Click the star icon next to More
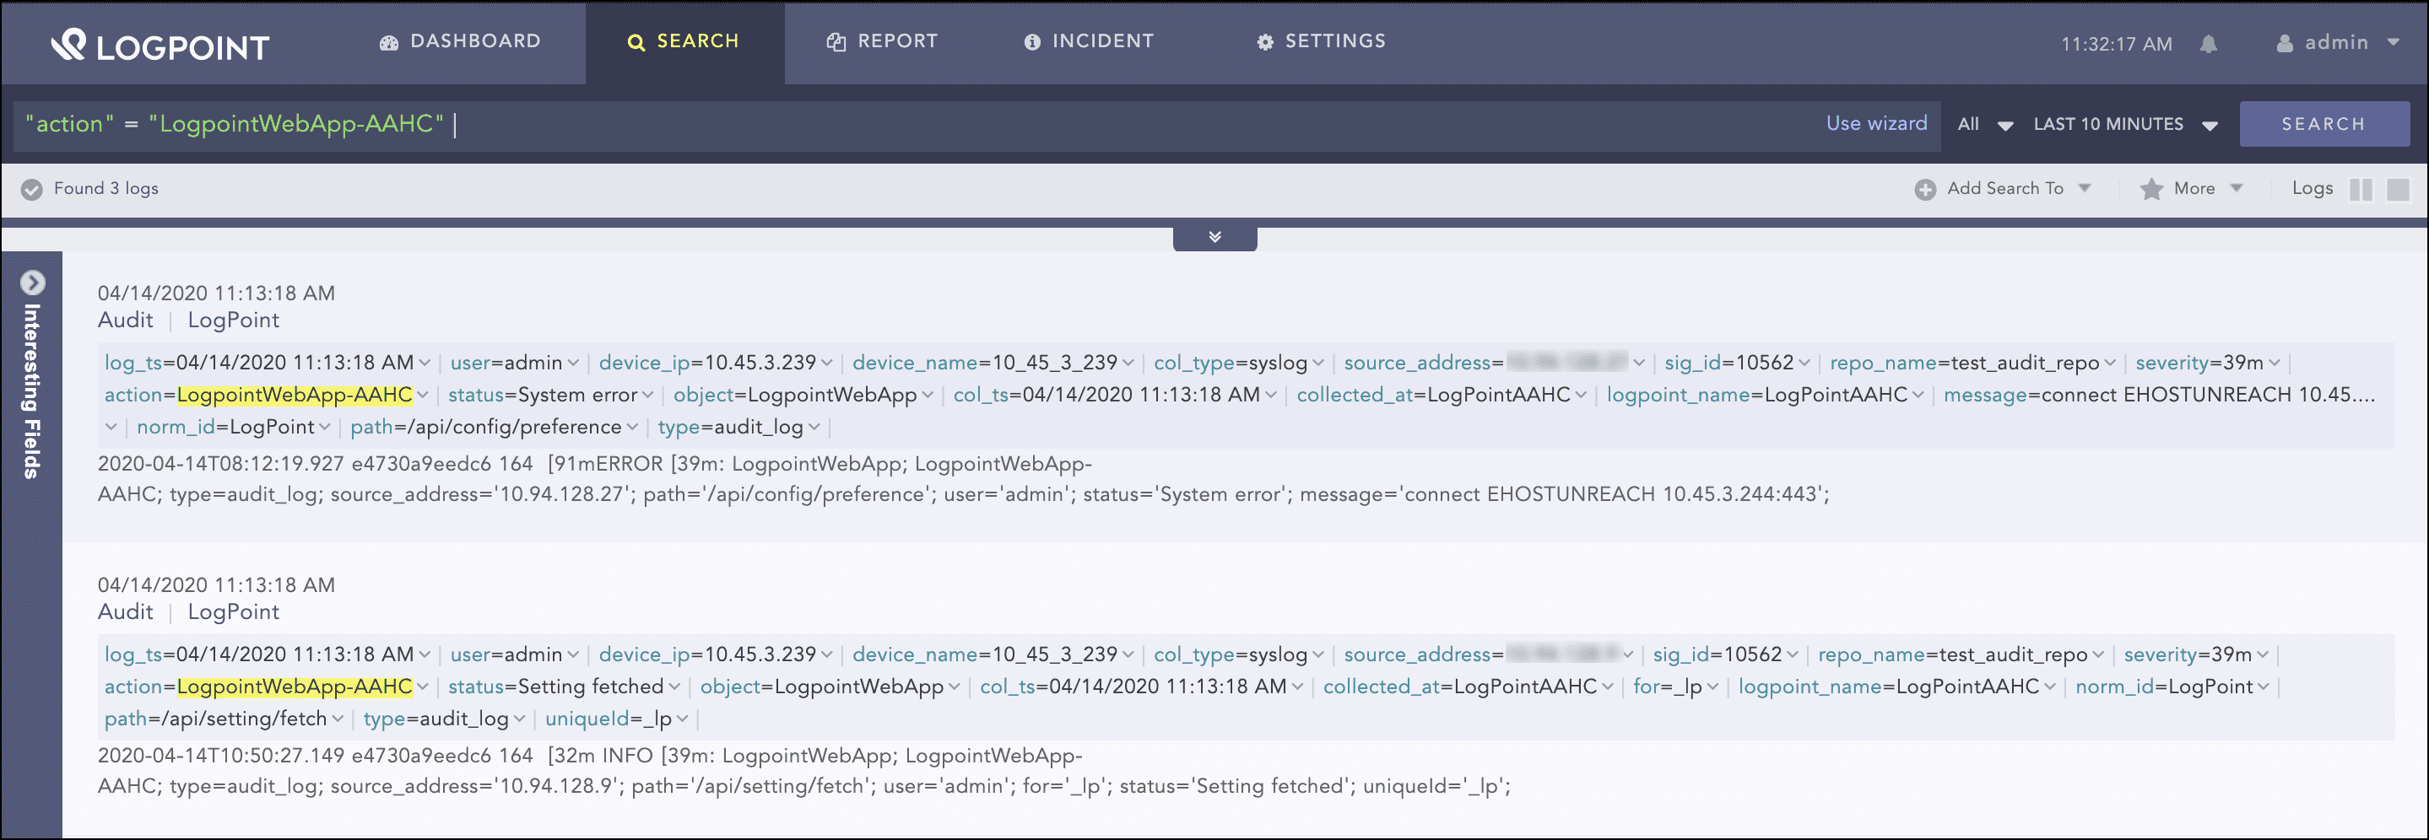The width and height of the screenshot is (2429, 840). click(2153, 189)
